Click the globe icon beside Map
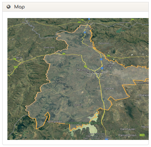Image resolution: width=151 pixels, height=147 pixels. point(8,7)
